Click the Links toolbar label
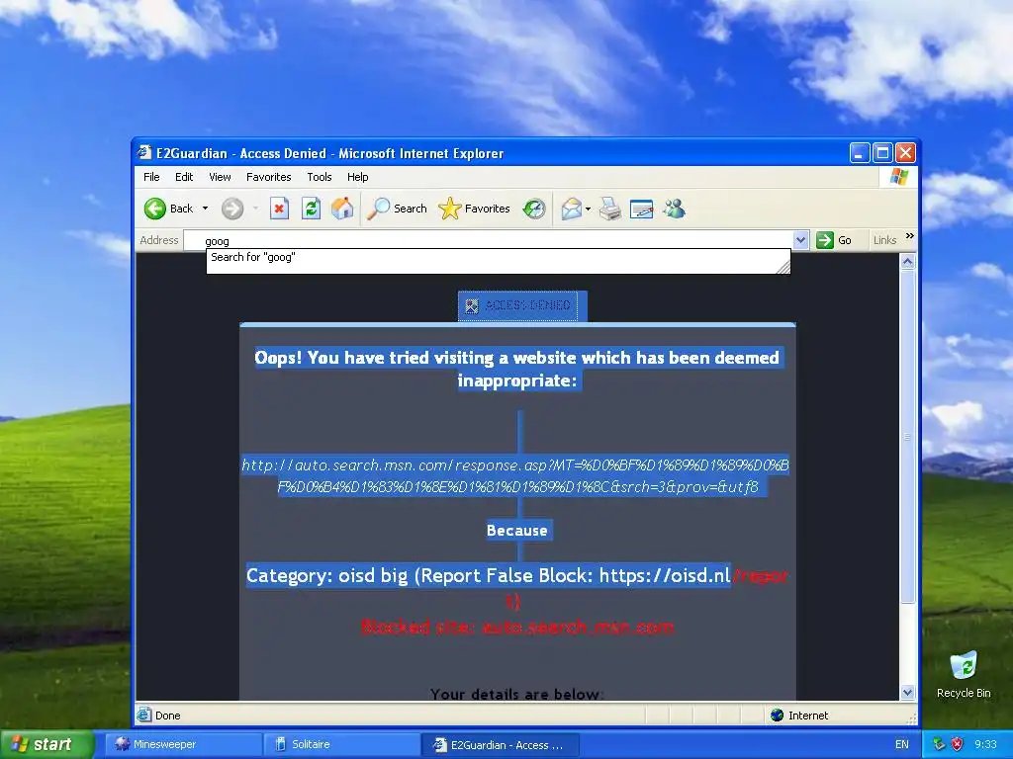 pyautogui.click(x=884, y=240)
